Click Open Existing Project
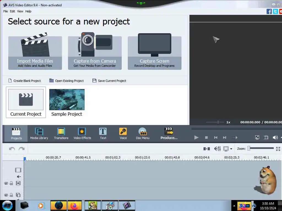 click(x=67, y=81)
